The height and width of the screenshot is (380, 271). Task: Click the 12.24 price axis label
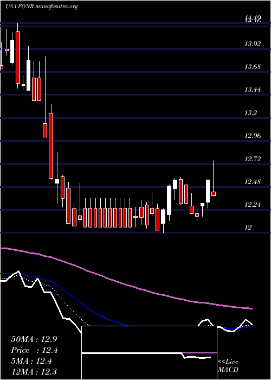click(253, 205)
